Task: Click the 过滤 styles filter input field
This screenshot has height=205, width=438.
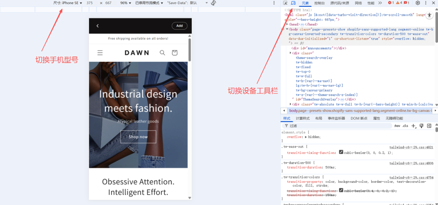Action: coord(338,126)
